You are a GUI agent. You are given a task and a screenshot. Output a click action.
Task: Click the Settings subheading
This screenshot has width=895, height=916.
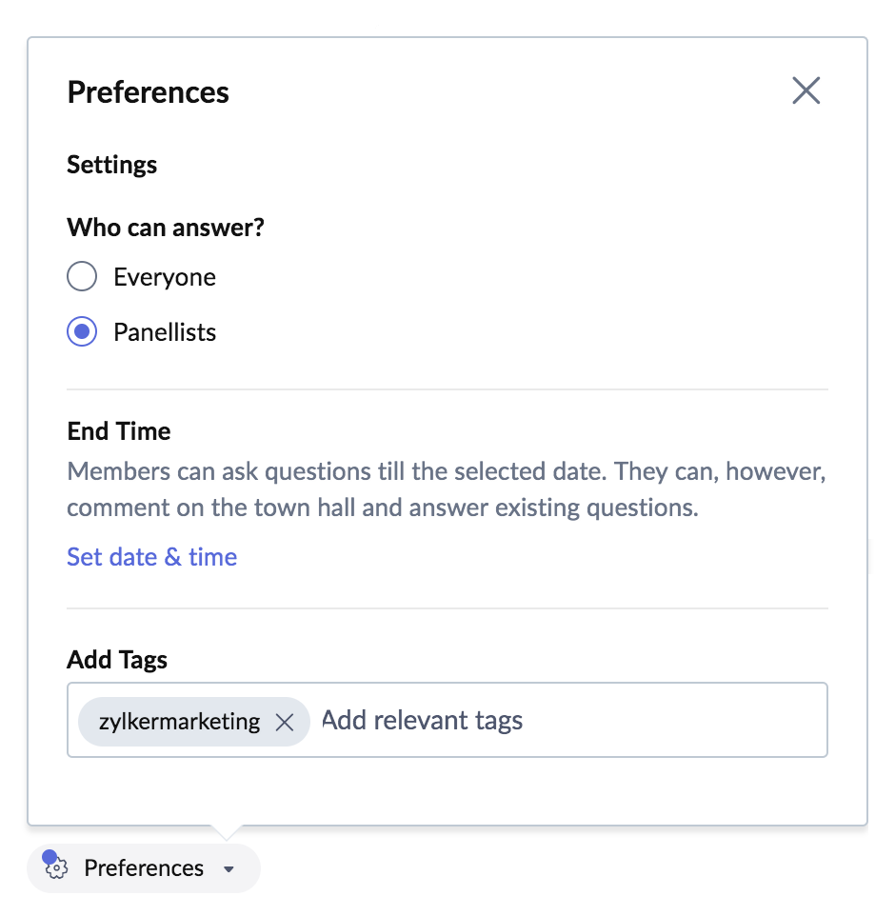(x=111, y=165)
